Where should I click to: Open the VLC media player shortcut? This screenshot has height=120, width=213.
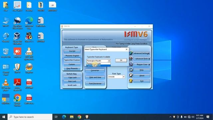[6, 85]
